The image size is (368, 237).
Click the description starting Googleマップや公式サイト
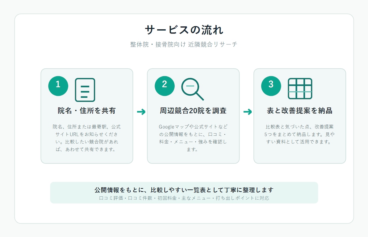193,138
